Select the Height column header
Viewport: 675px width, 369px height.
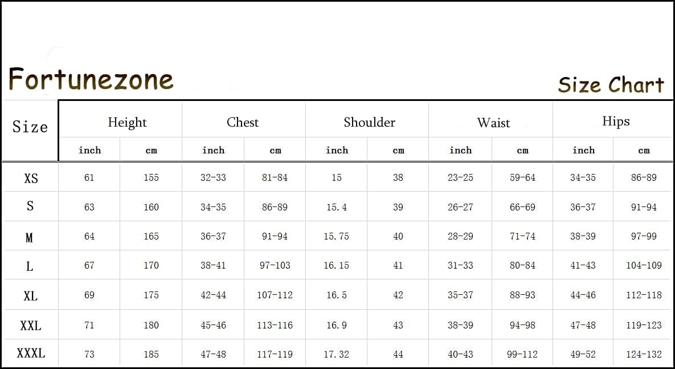[127, 122]
